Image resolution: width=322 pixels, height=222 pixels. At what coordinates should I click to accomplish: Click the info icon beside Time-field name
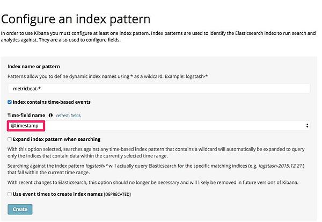pos(50,115)
